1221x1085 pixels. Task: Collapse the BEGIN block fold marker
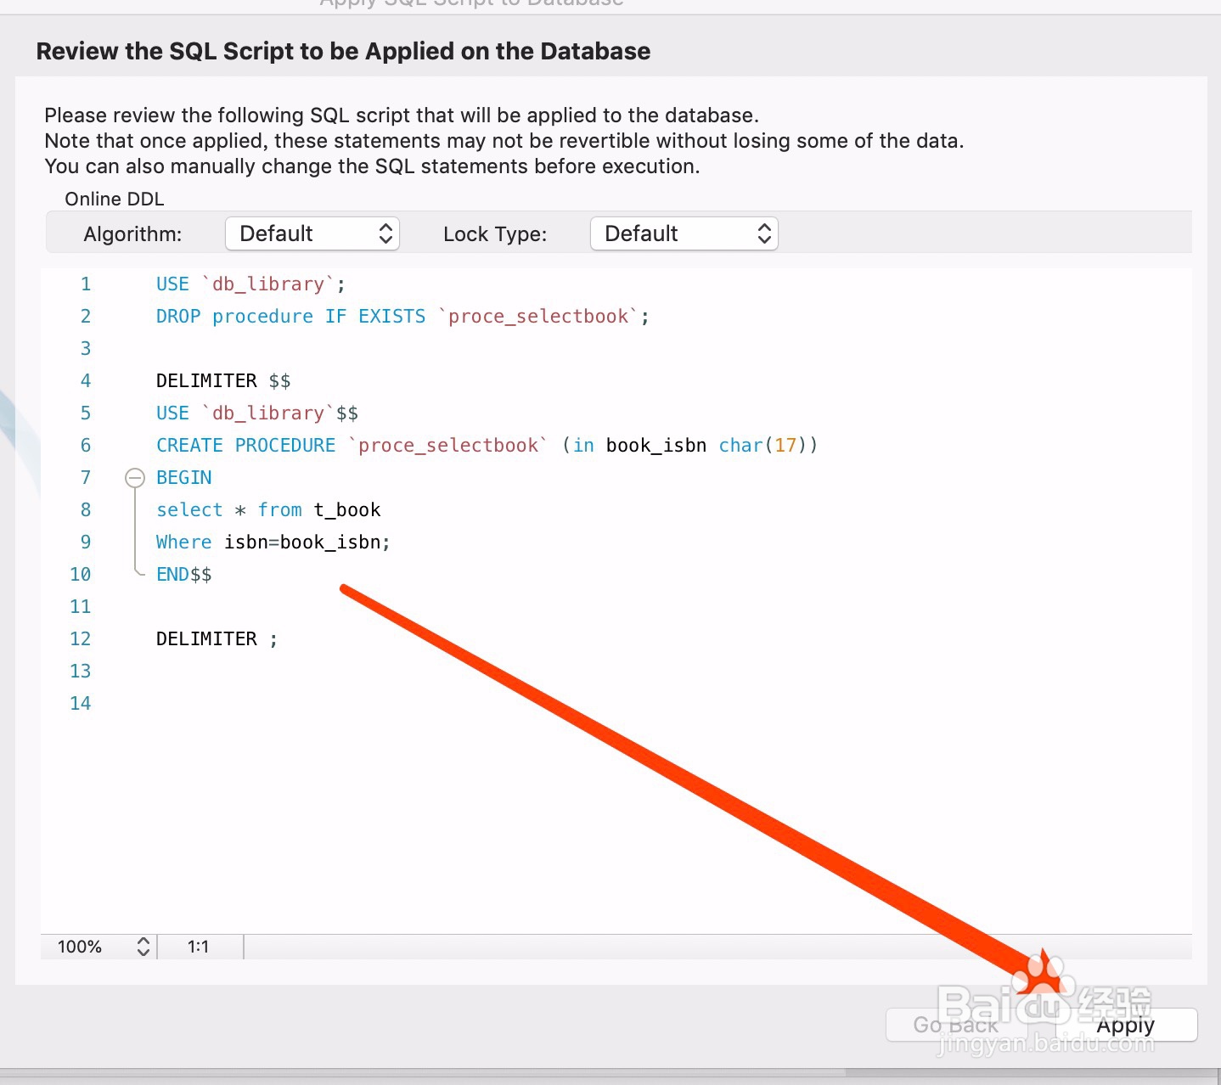click(134, 478)
